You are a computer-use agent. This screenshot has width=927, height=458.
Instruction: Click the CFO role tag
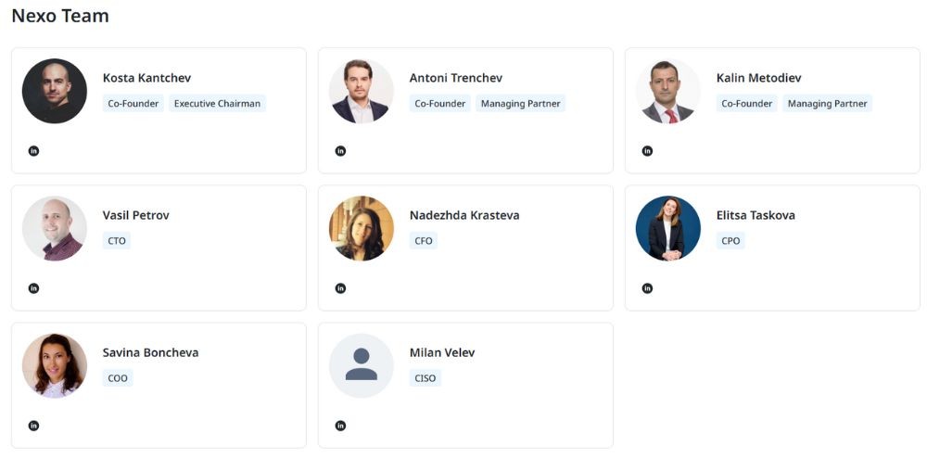click(424, 241)
